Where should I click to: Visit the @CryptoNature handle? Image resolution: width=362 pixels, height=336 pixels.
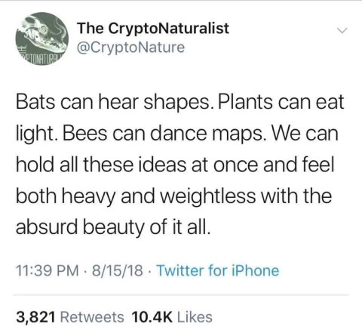(130, 47)
